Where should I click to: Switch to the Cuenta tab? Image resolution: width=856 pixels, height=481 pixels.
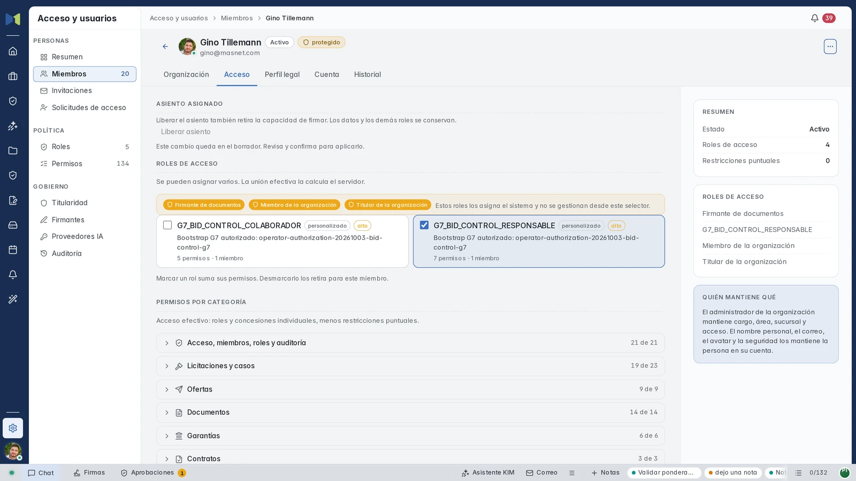(x=326, y=75)
